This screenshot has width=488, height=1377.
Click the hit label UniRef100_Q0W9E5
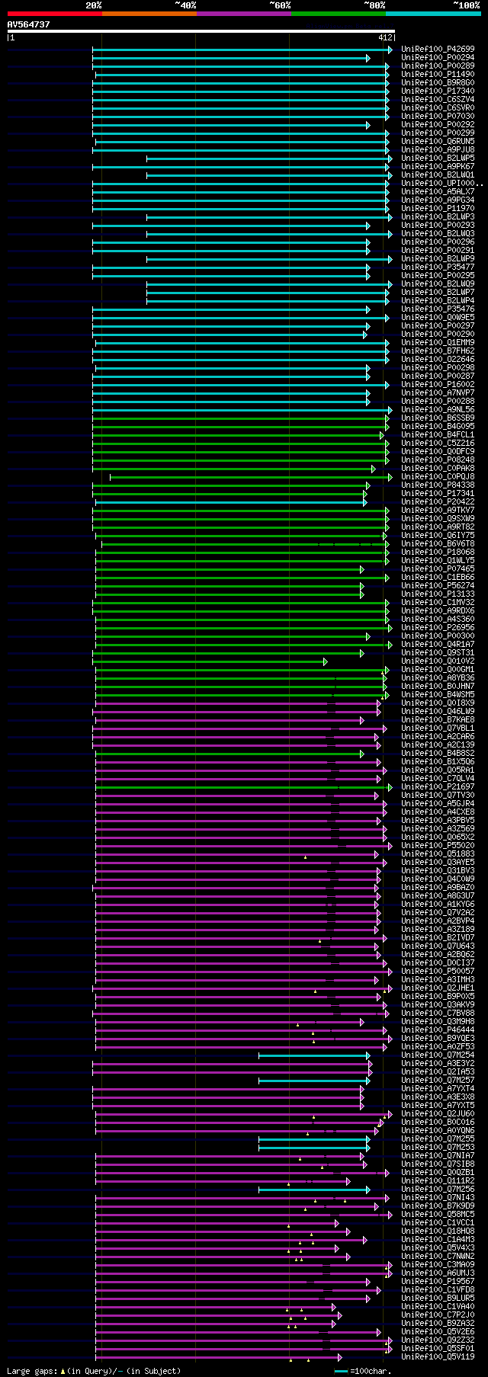point(438,318)
